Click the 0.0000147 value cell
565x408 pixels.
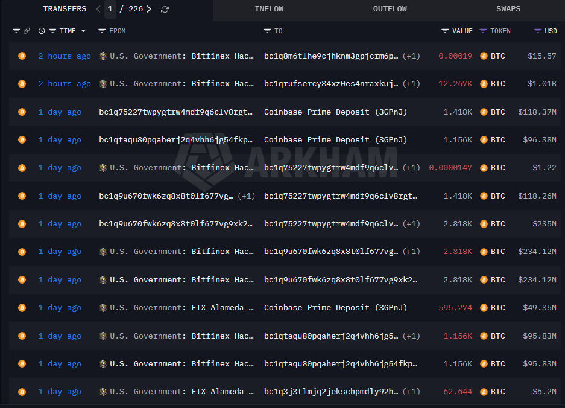[x=450, y=168]
